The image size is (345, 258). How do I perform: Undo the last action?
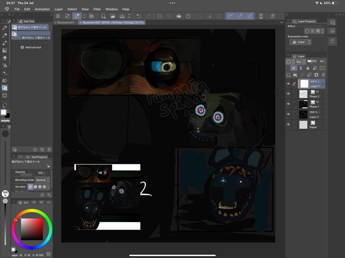[139, 16]
